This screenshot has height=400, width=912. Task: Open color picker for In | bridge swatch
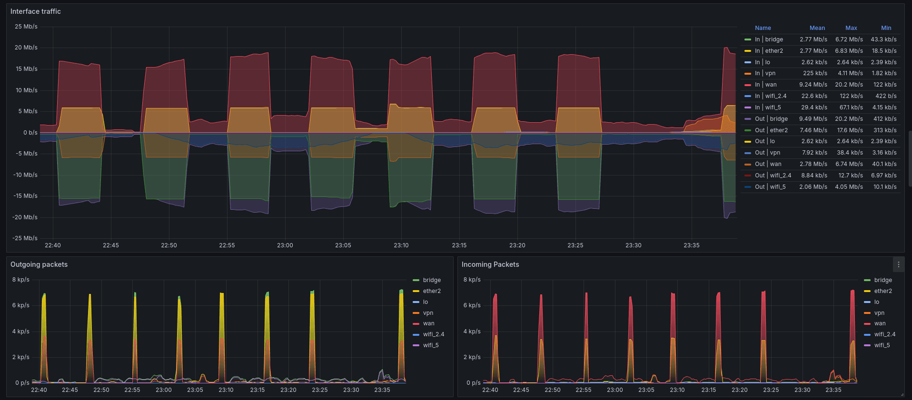[748, 39]
